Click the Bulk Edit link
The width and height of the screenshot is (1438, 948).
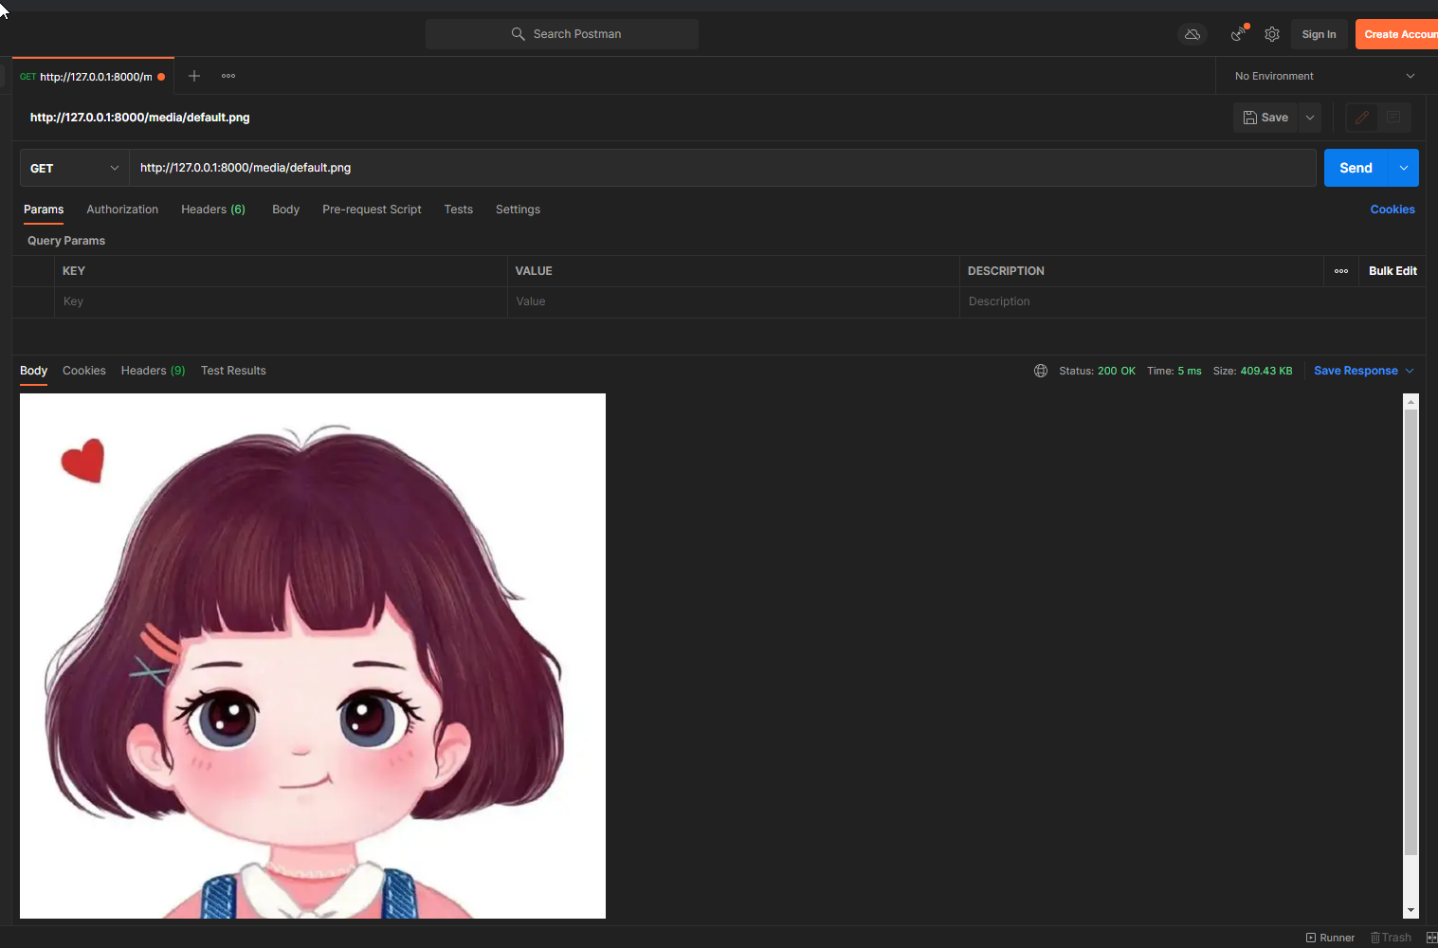point(1392,271)
